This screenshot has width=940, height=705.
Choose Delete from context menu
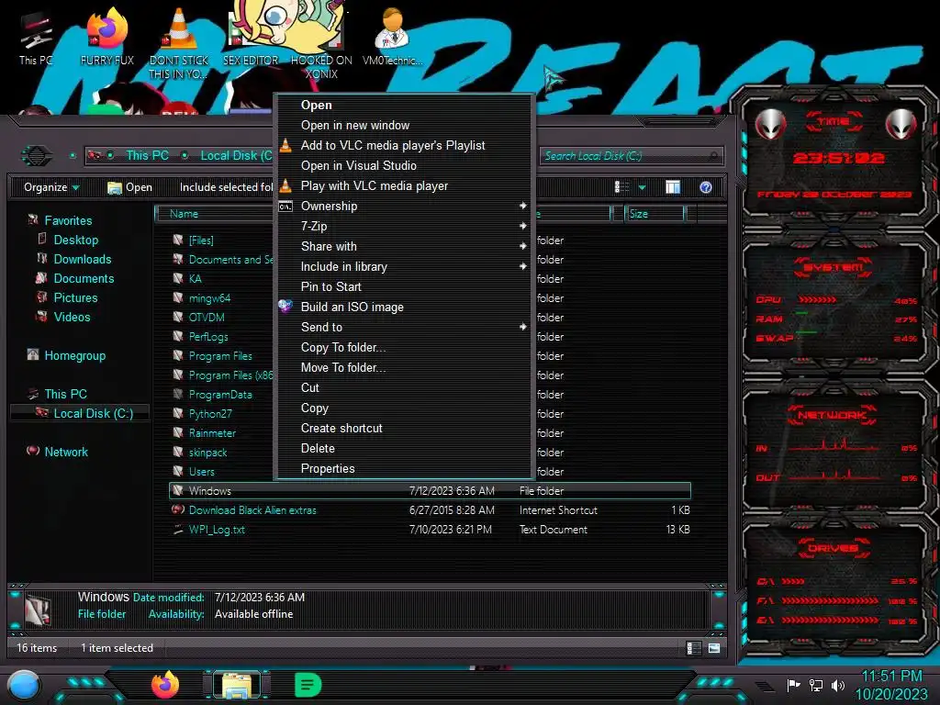point(407,448)
